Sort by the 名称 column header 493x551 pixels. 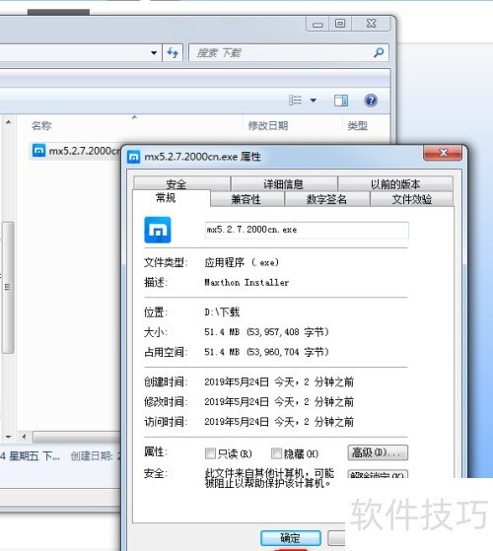click(41, 126)
